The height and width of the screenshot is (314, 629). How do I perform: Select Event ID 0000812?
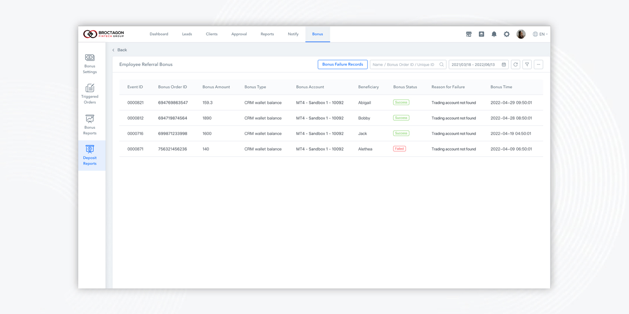click(x=136, y=118)
